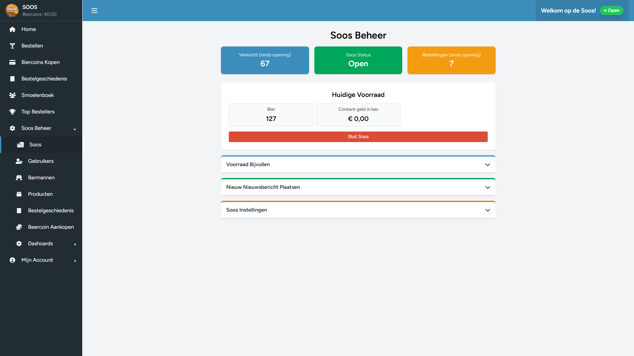
Task: Expand the Nieuw Nieuwsbericht Plaatsen panel
Action: click(487, 187)
